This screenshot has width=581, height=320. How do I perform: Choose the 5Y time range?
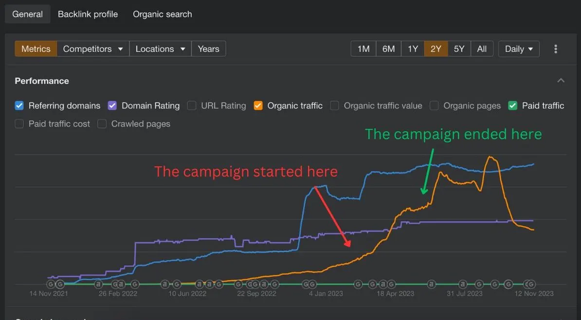[x=459, y=49]
